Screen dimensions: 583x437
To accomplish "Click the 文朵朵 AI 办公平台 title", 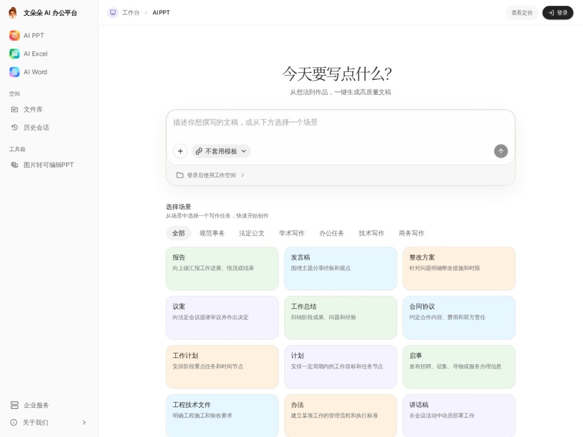I will [51, 13].
